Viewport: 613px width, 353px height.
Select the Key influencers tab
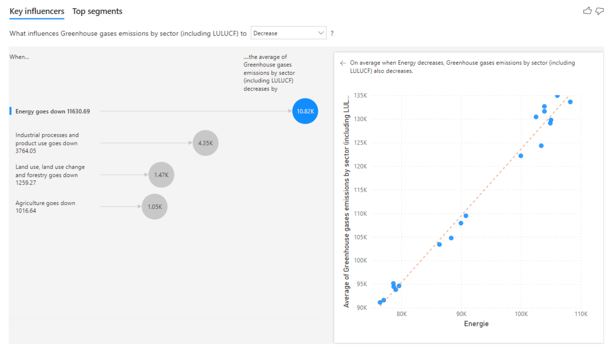coord(37,11)
